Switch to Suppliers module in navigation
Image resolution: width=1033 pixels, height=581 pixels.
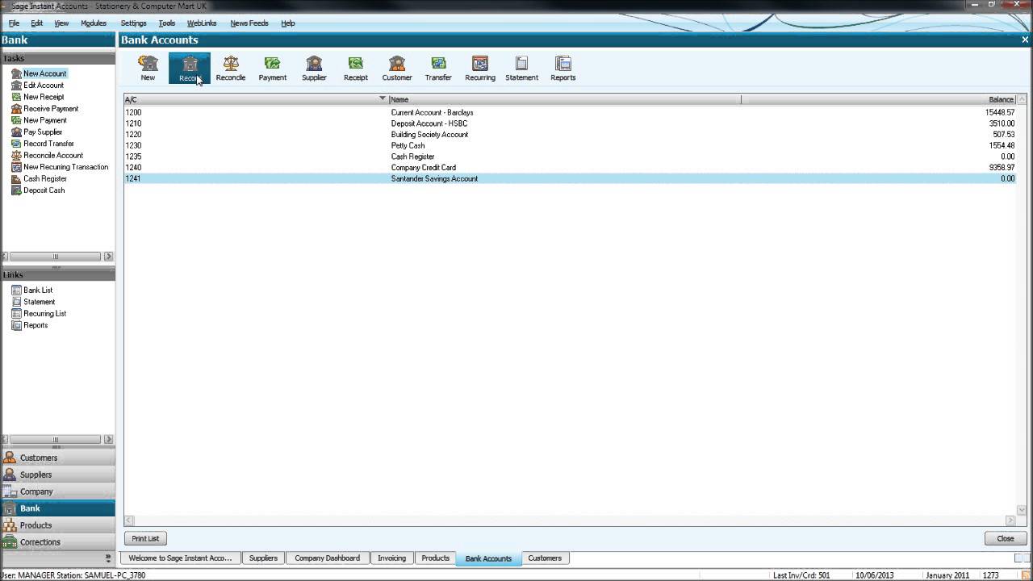(x=58, y=474)
